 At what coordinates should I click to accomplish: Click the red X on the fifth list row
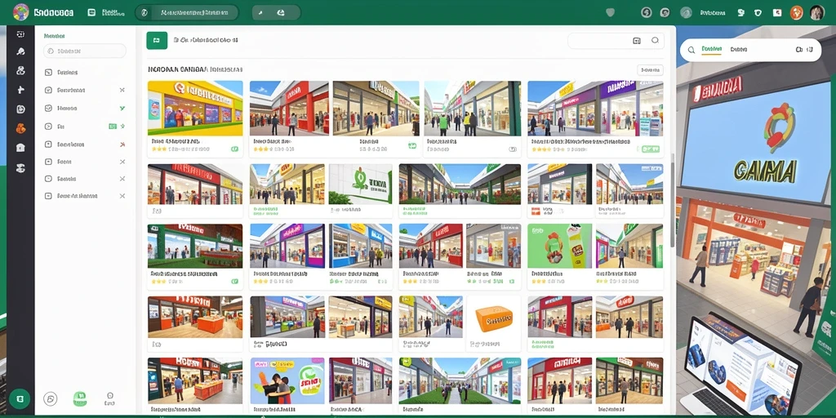pyautogui.click(x=122, y=144)
